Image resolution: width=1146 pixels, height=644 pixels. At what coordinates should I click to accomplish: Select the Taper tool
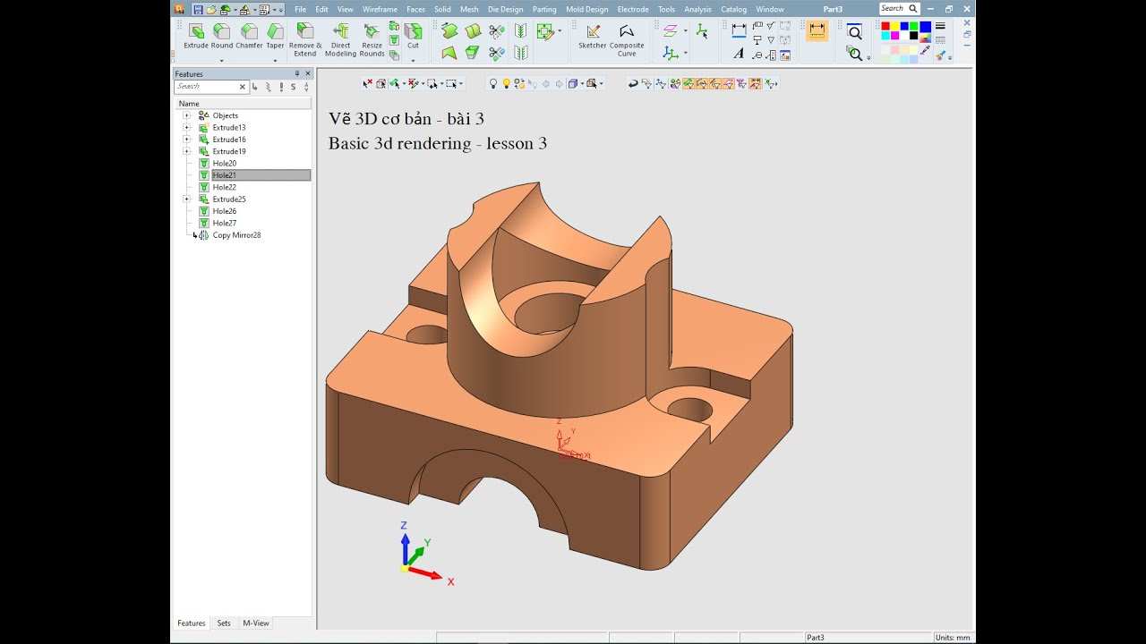coord(275,36)
